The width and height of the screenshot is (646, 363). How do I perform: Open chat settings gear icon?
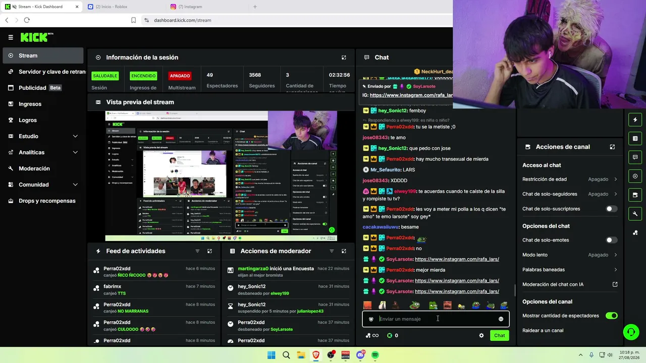pos(481,335)
